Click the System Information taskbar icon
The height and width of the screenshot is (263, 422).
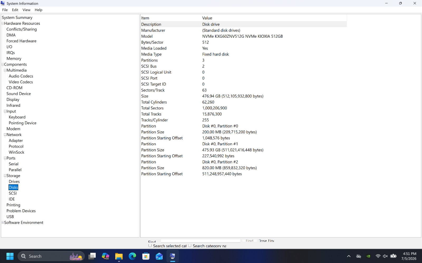[173, 256]
